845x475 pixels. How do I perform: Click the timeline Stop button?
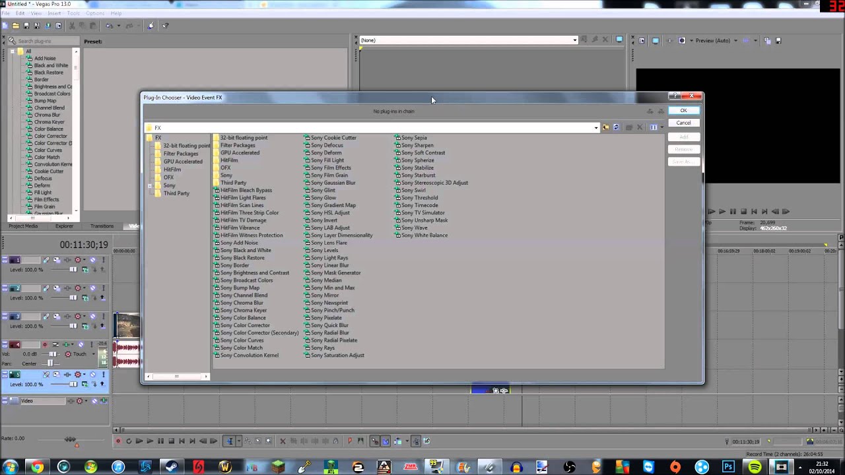(171, 441)
